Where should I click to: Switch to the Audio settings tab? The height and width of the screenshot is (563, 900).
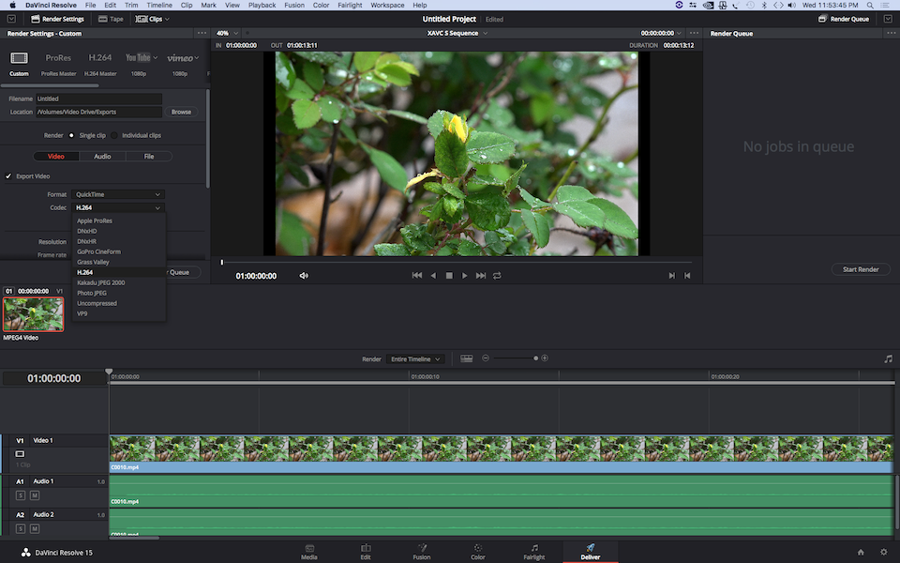tap(102, 157)
